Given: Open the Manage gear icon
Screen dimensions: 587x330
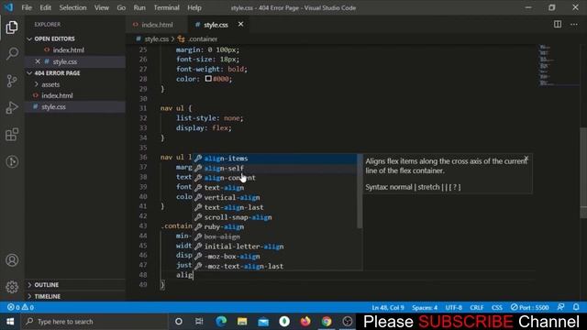Looking at the screenshot, I should click(12, 287).
